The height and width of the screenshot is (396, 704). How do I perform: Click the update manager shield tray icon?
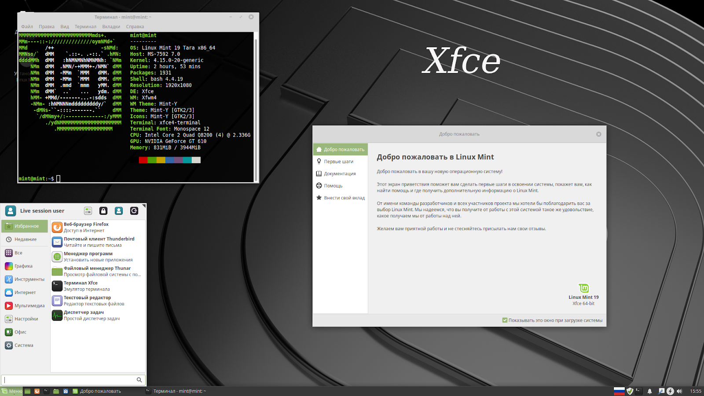(x=630, y=391)
